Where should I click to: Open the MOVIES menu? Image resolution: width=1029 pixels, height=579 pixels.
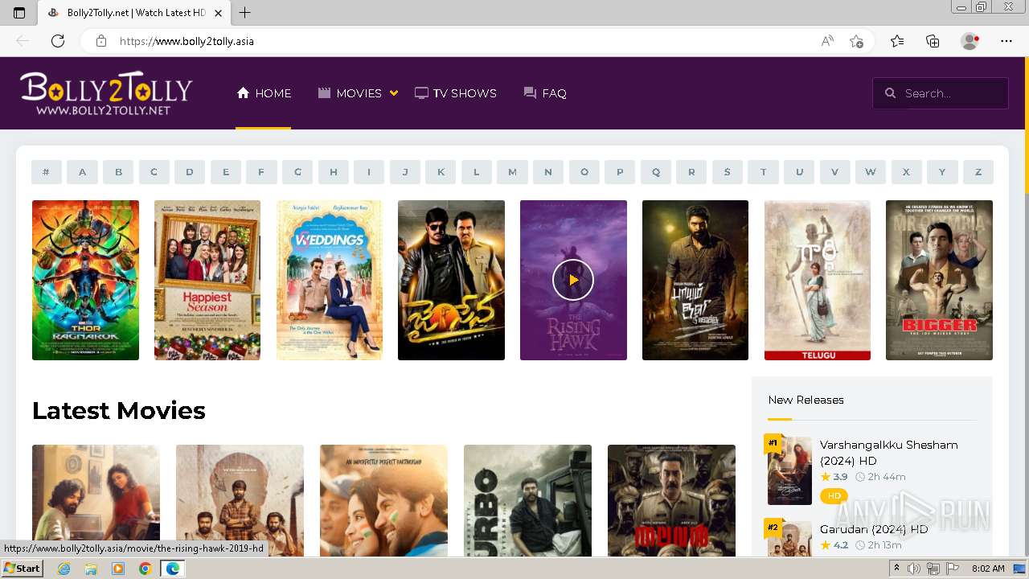coord(350,93)
